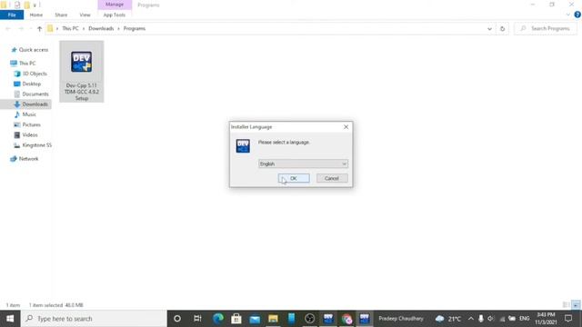Show hidden system tray icons
The height and width of the screenshot is (327, 582).
pos(471,319)
